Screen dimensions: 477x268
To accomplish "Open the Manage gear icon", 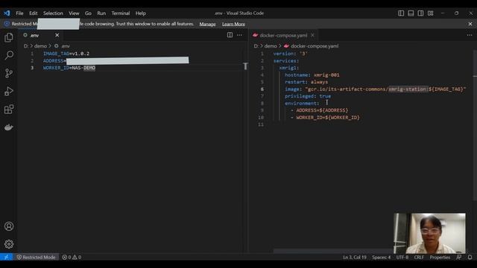I will [9, 244].
